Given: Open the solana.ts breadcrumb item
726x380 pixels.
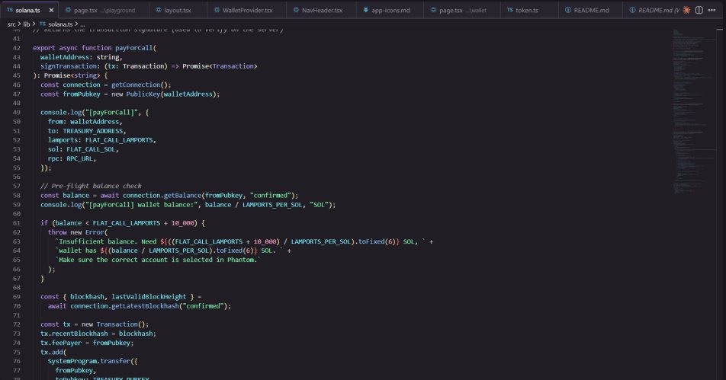Looking at the screenshot, I should tap(56, 24).
